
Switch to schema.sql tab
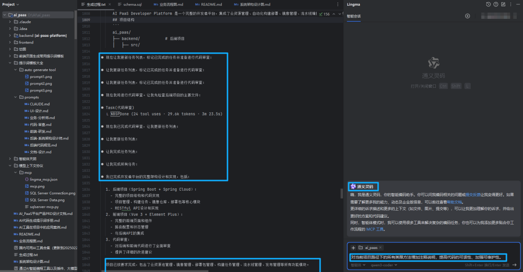[x=130, y=4]
